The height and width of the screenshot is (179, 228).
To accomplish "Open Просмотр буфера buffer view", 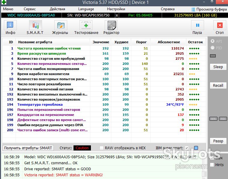I will point(209,9).
